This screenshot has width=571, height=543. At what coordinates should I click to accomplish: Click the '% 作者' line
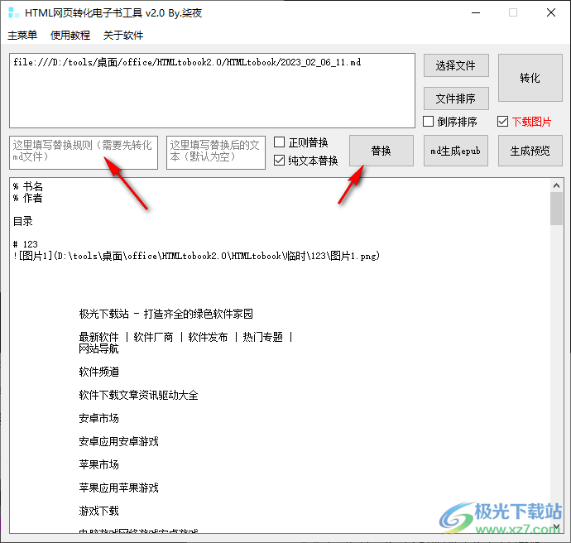[27, 198]
